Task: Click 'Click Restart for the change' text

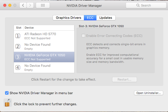Action: (64, 80)
